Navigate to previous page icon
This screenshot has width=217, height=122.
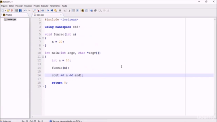[65, 11]
